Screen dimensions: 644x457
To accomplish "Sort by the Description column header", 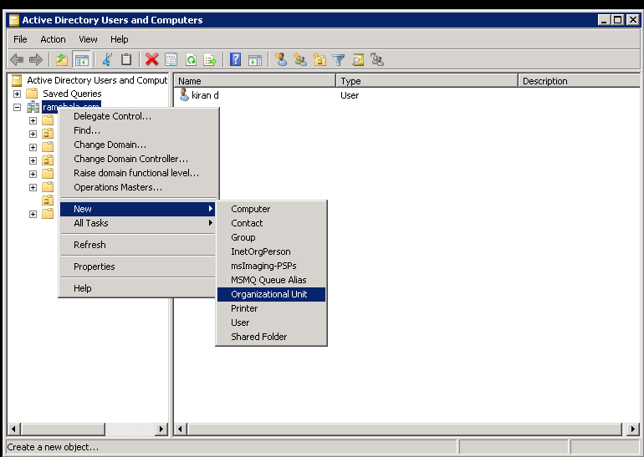I will 579,81.
